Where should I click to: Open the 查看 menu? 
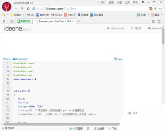(111, 2)
